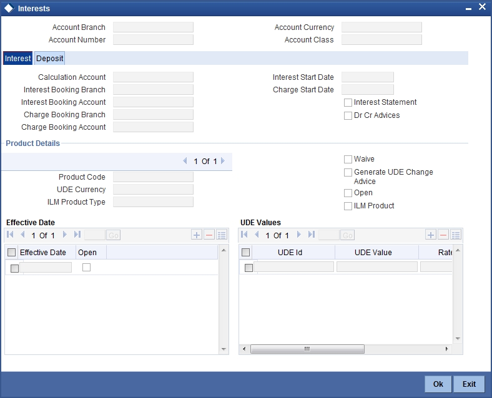Image resolution: width=492 pixels, height=398 pixels.
Task: Click up arrow of UDE Values vertical scrollbar
Action: 458,250
